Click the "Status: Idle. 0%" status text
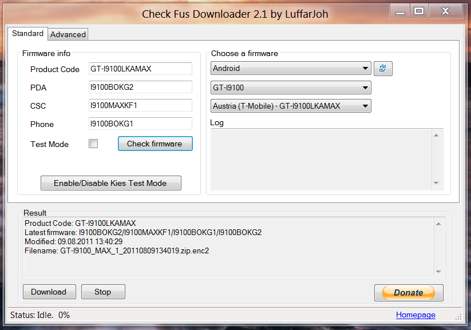The height and width of the screenshot is (330, 471). click(40, 315)
